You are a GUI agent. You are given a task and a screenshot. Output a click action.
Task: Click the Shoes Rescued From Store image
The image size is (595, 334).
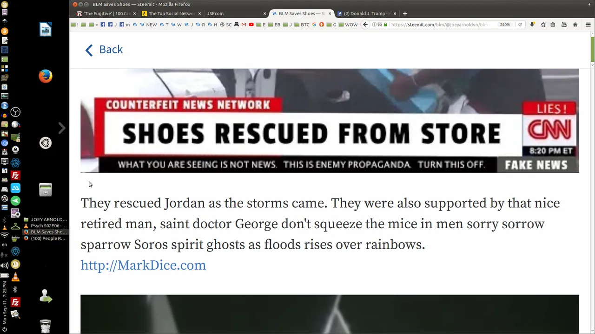pos(330,121)
